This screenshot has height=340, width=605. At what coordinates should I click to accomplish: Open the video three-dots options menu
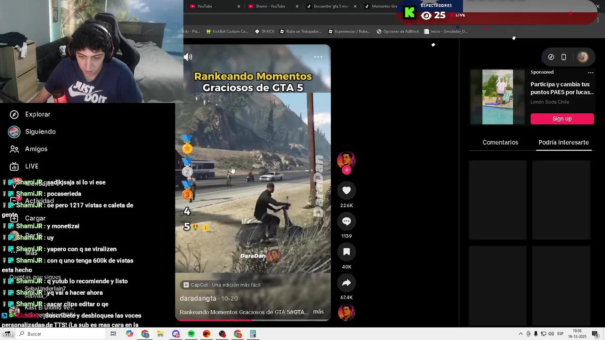tap(318, 57)
